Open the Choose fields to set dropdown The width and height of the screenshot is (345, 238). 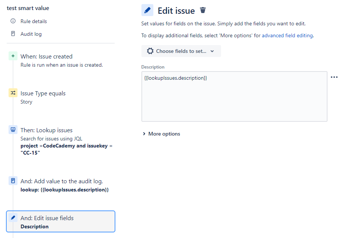click(181, 51)
